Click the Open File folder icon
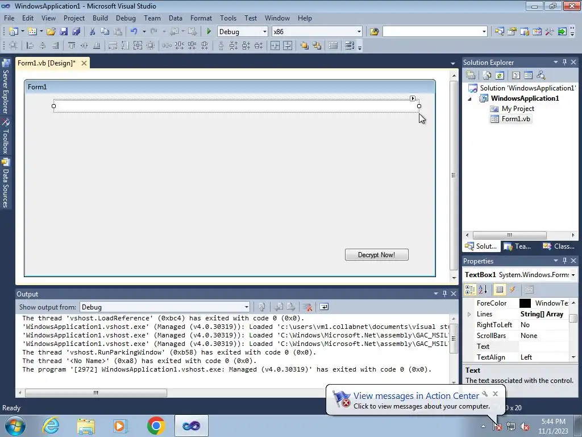This screenshot has width=582, height=437. [x=51, y=32]
